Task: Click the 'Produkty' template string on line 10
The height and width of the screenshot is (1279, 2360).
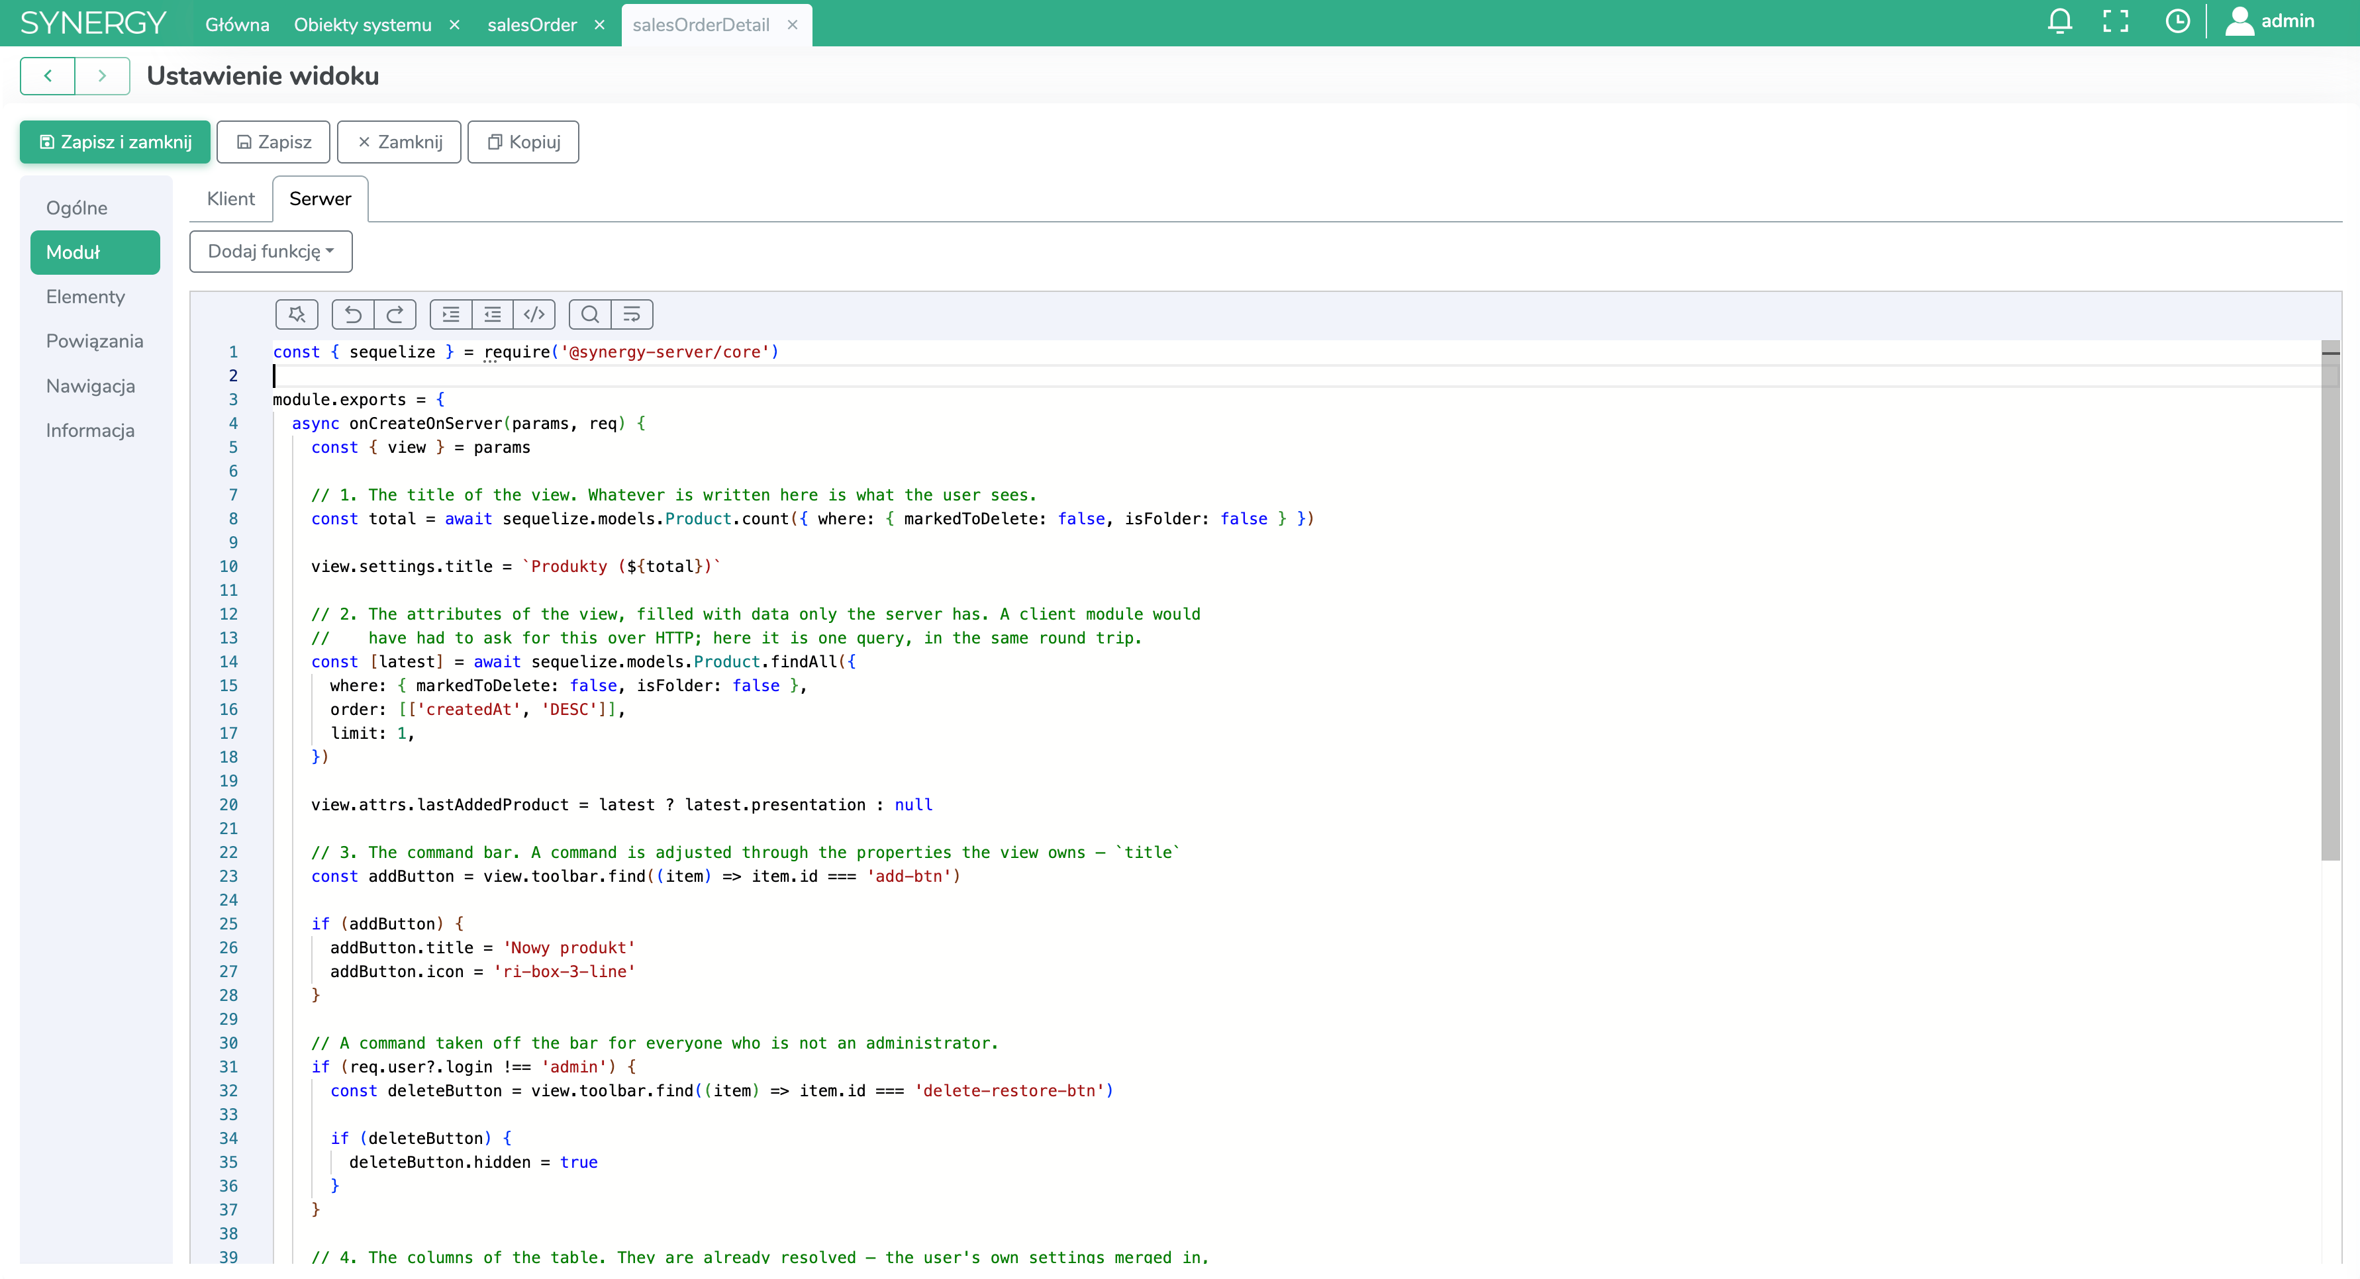Action: click(621, 566)
